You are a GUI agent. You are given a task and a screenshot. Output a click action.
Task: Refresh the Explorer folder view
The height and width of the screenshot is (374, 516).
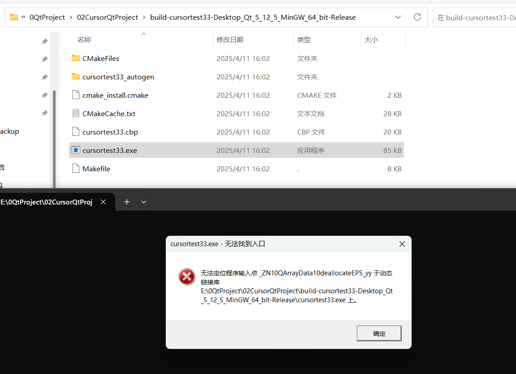417,17
